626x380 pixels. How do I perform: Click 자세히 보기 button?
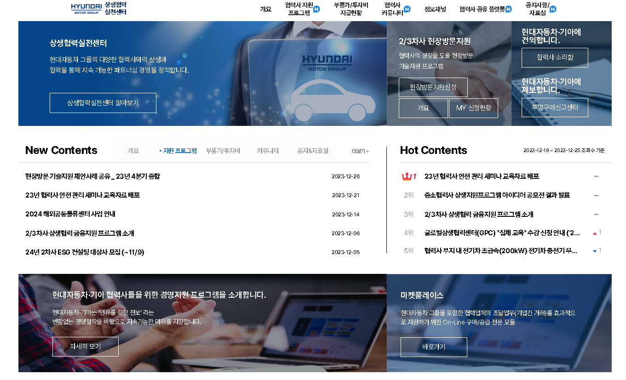tap(86, 346)
